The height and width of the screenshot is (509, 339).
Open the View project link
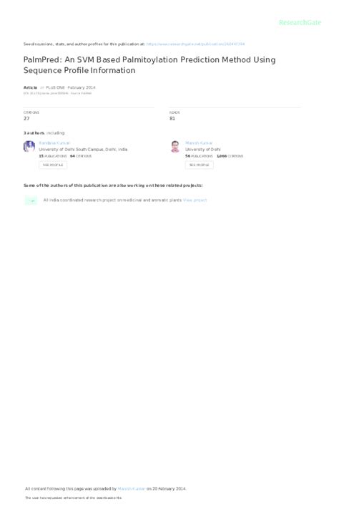195,200
